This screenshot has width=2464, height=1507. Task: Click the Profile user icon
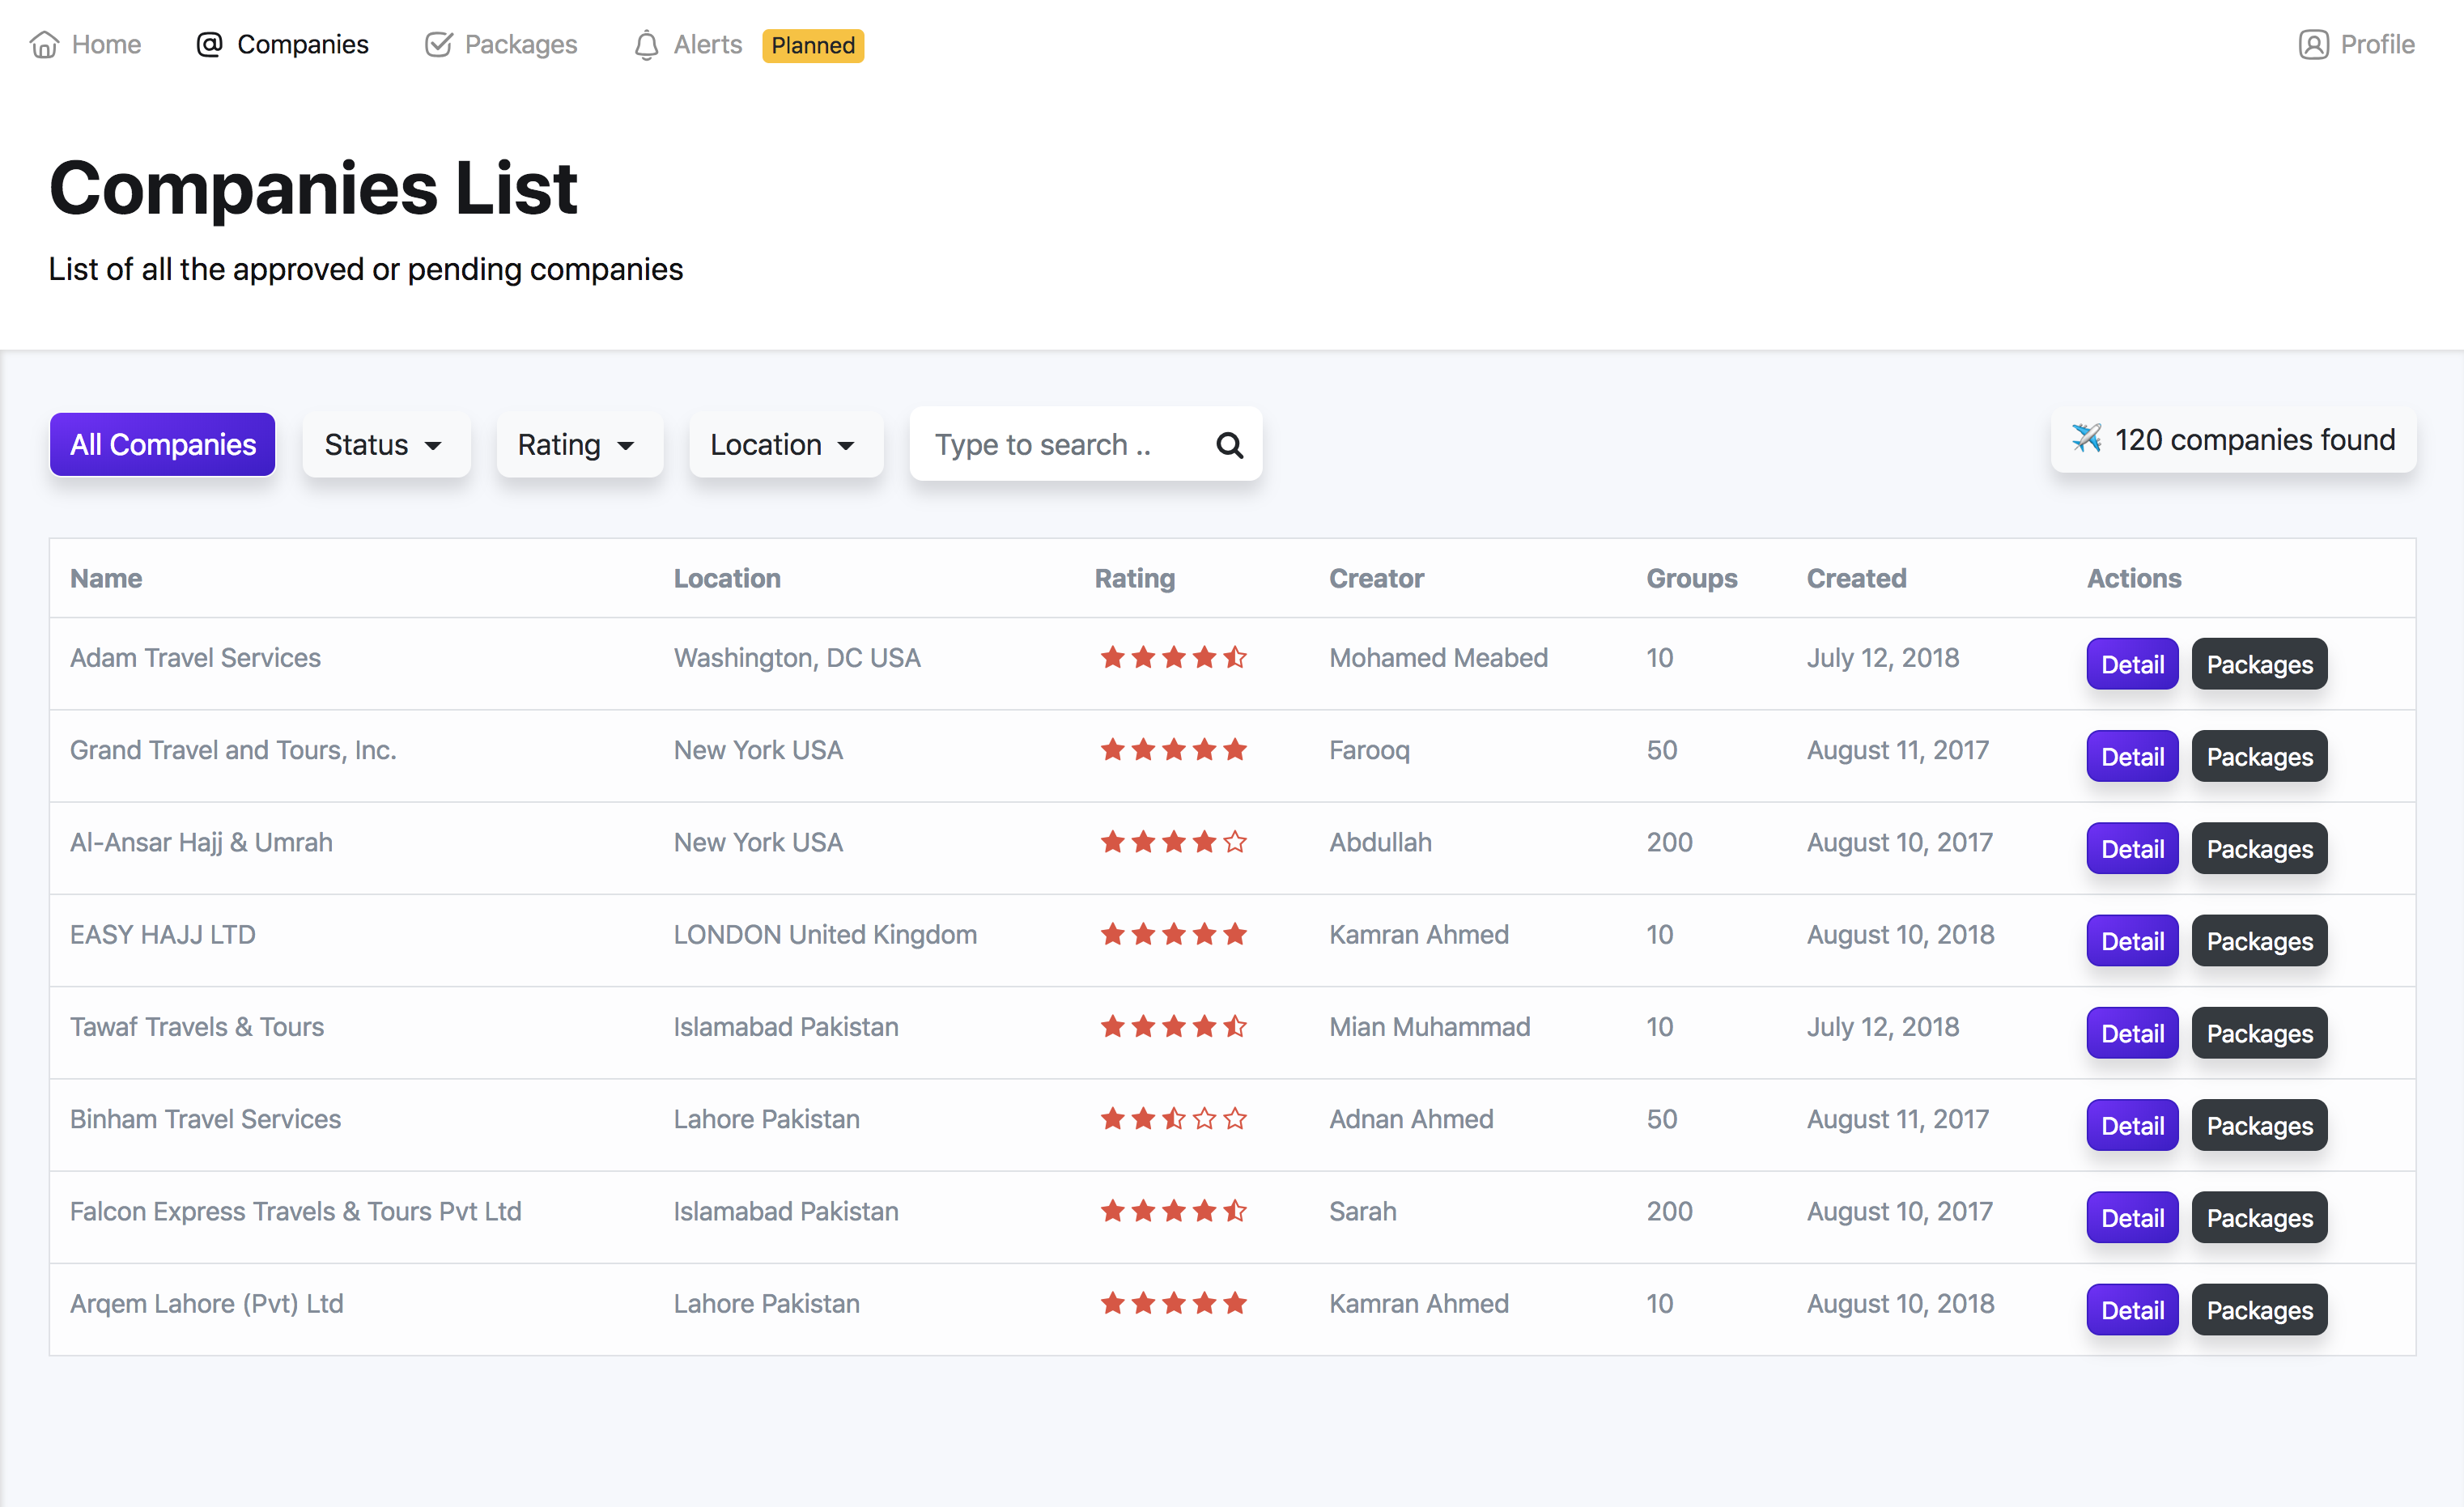click(x=2313, y=45)
